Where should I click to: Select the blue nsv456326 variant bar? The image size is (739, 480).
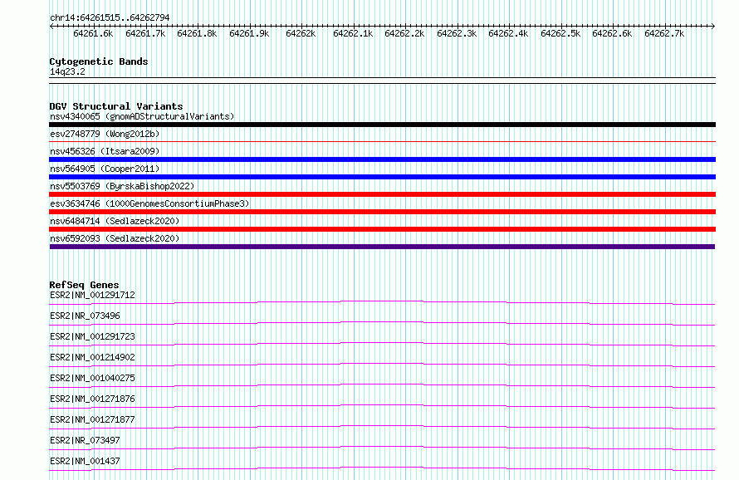[382, 159]
